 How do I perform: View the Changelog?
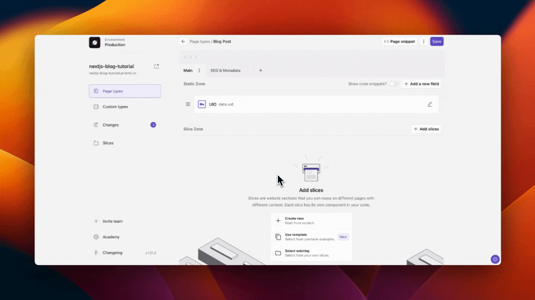coord(111,252)
